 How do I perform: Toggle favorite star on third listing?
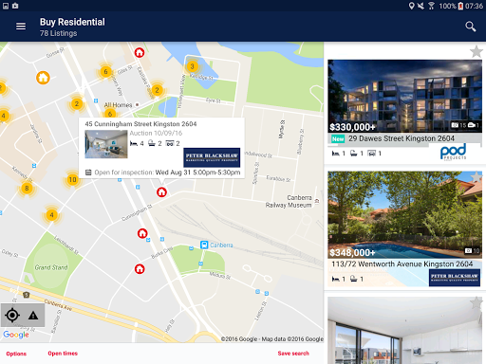coord(477,302)
